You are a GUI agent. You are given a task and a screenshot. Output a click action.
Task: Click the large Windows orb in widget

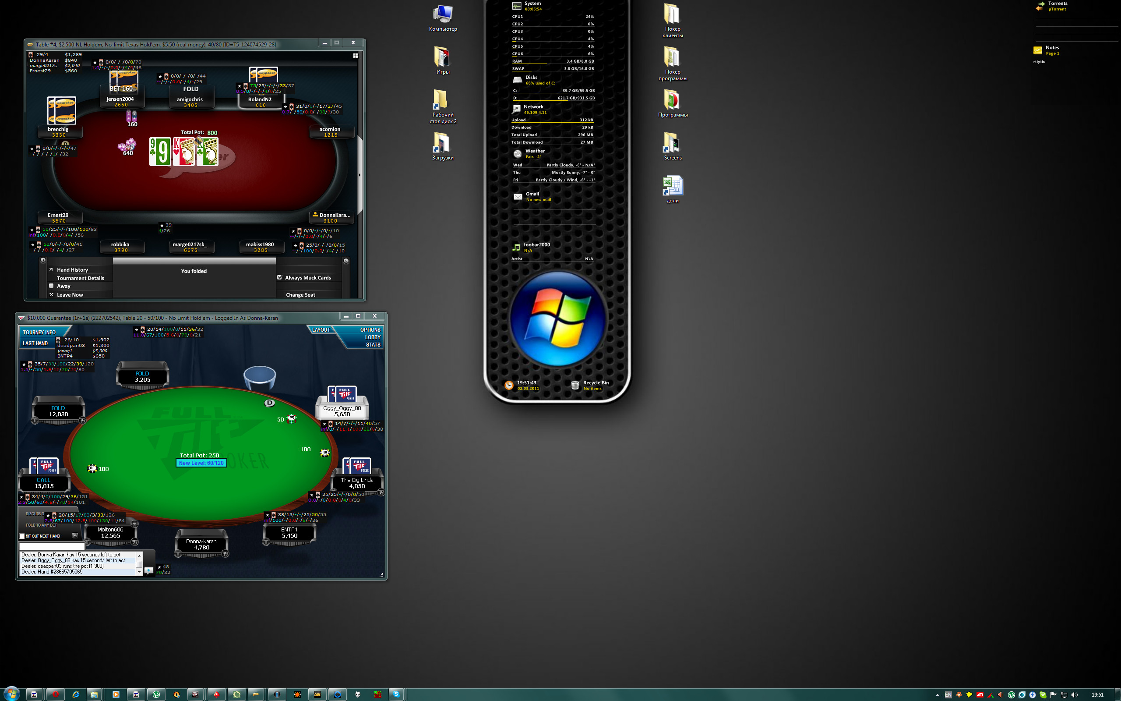(558, 319)
